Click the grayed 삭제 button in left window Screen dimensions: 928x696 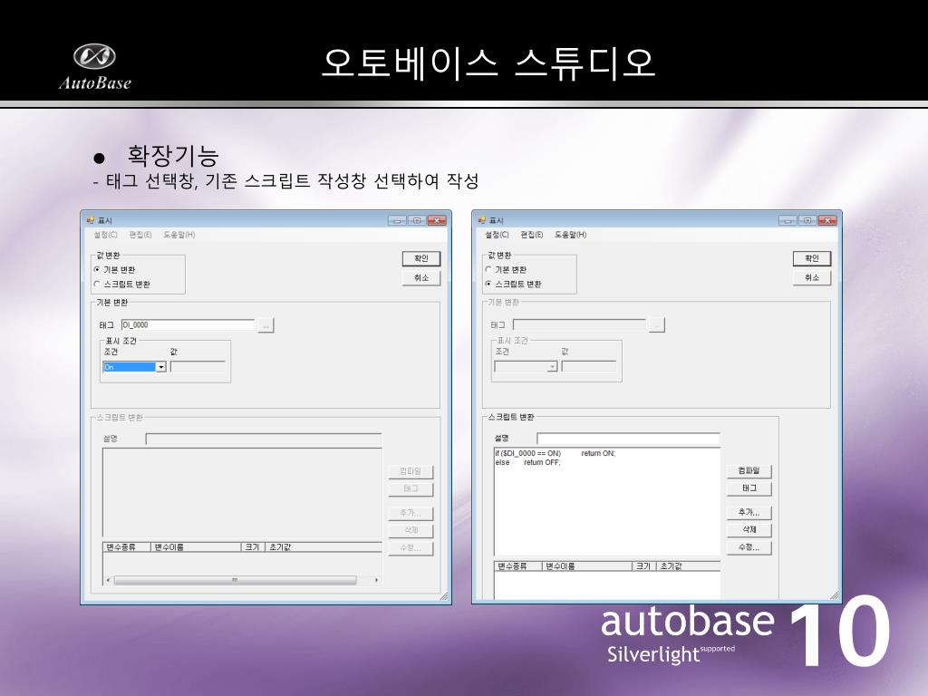[x=411, y=530]
